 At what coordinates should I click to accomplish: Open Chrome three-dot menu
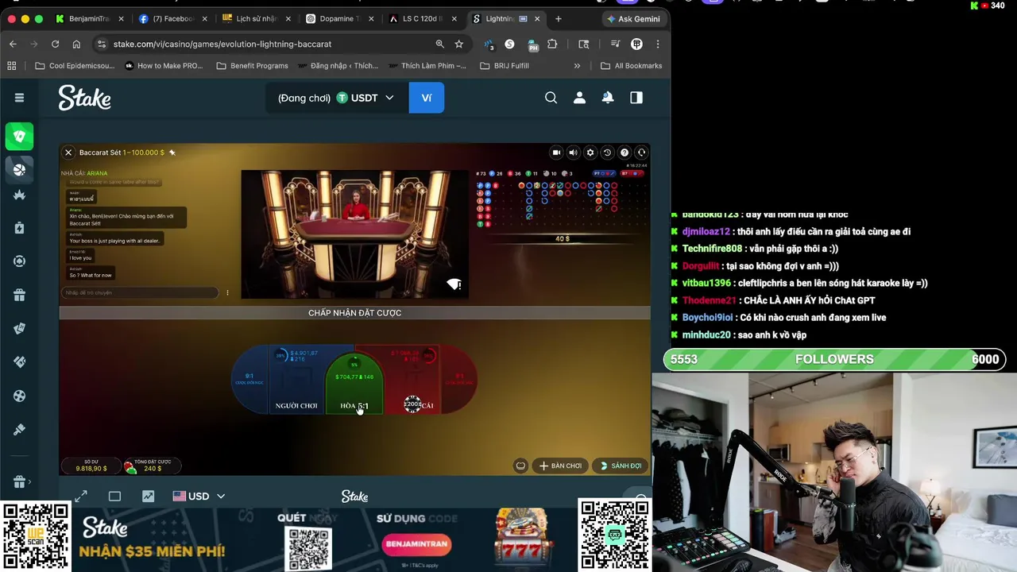[x=657, y=44]
